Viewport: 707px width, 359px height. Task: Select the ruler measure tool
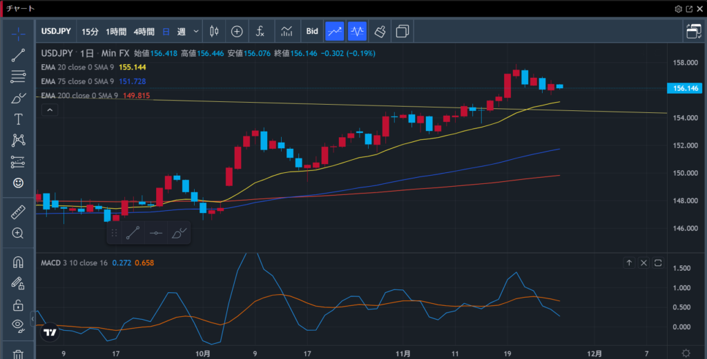coord(18,212)
